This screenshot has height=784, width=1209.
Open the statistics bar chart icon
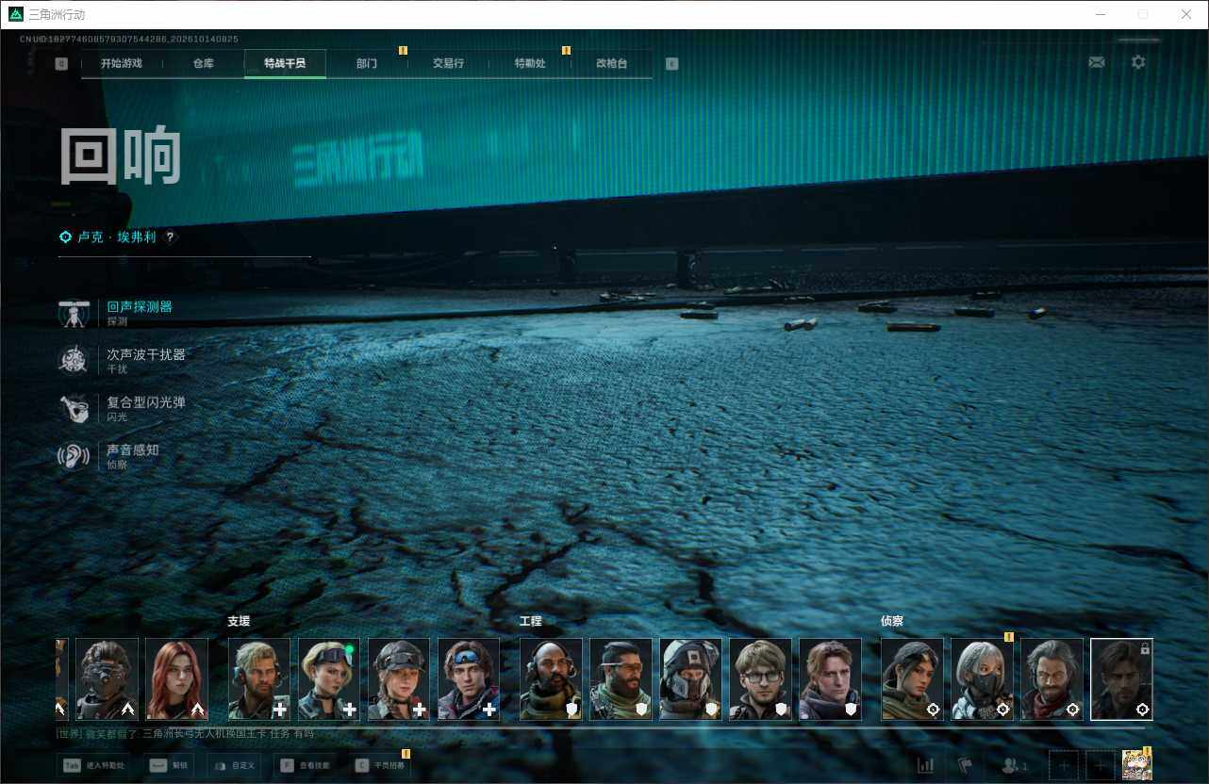coord(926,765)
